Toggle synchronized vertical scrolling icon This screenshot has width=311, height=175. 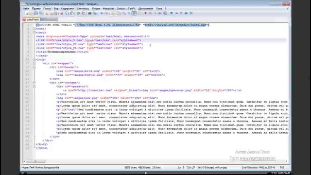pyautogui.click(x=113, y=13)
